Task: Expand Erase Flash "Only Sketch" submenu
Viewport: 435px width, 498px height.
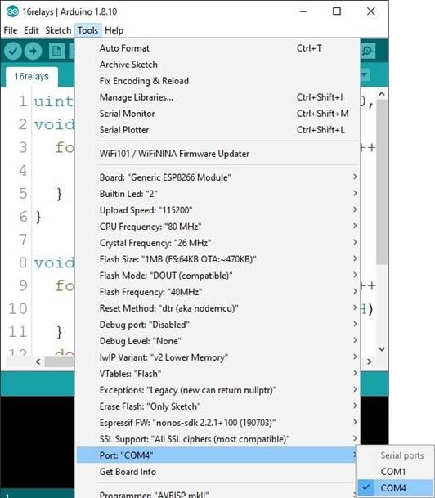Action: (x=217, y=406)
